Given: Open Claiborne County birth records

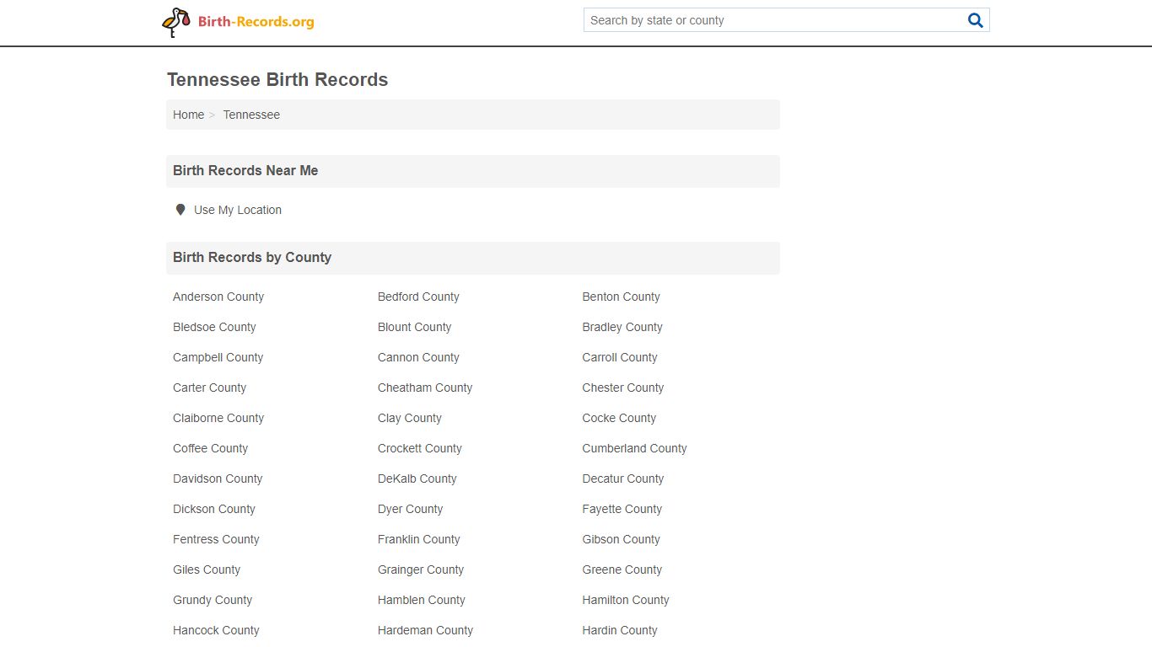Looking at the screenshot, I should 218,418.
